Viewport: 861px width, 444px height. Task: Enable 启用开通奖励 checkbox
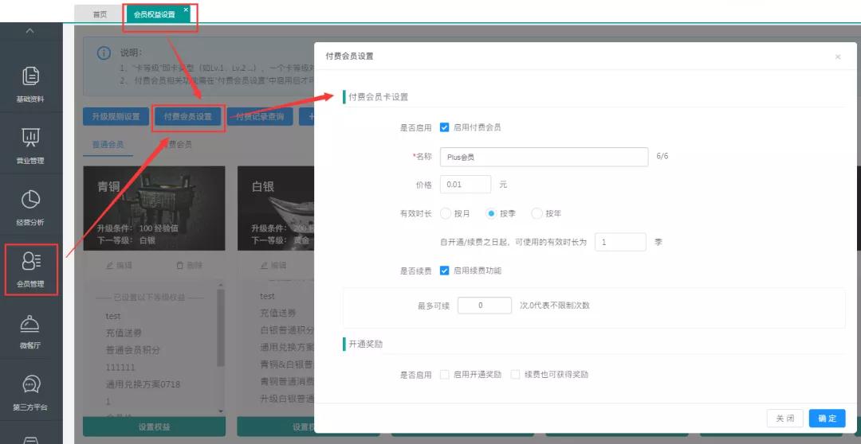[445, 374]
